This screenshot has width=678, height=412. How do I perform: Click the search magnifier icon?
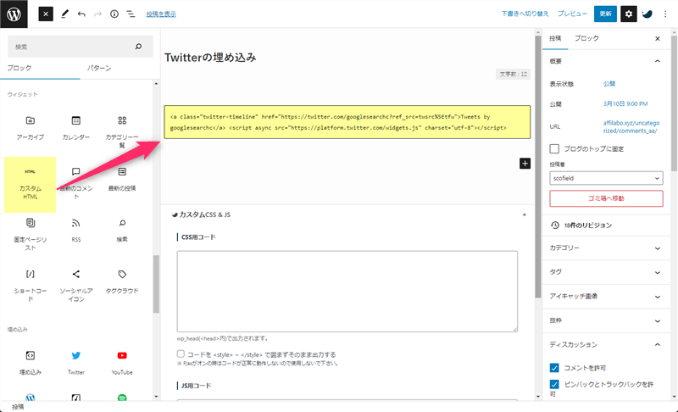138,47
